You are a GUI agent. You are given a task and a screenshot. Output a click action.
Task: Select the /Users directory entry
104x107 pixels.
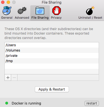(52, 45)
